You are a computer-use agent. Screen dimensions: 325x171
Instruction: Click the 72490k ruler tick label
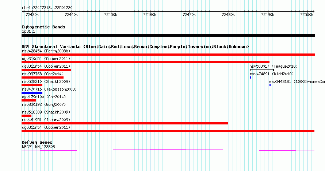tap(268, 15)
